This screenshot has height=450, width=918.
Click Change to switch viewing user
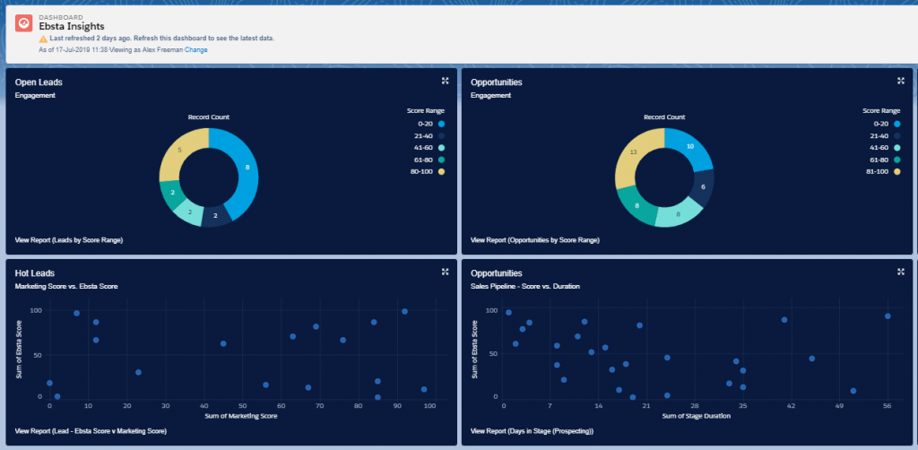pos(196,50)
